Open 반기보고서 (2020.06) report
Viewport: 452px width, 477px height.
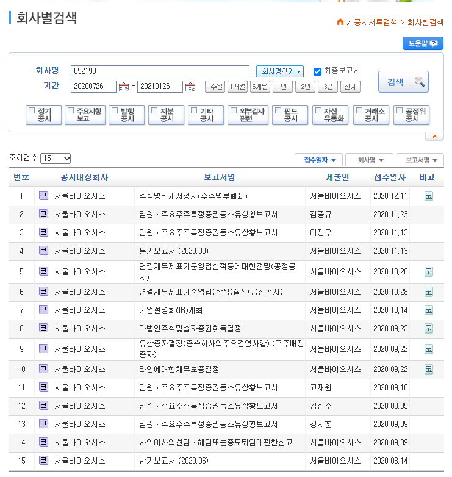point(174,461)
